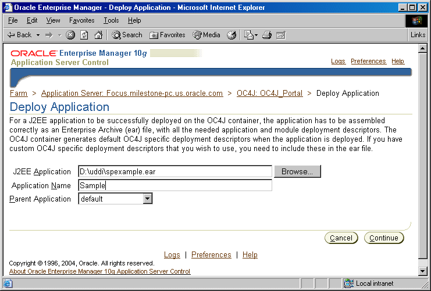Click the Browse... button
This screenshot has width=431, height=291.
pyautogui.click(x=297, y=171)
